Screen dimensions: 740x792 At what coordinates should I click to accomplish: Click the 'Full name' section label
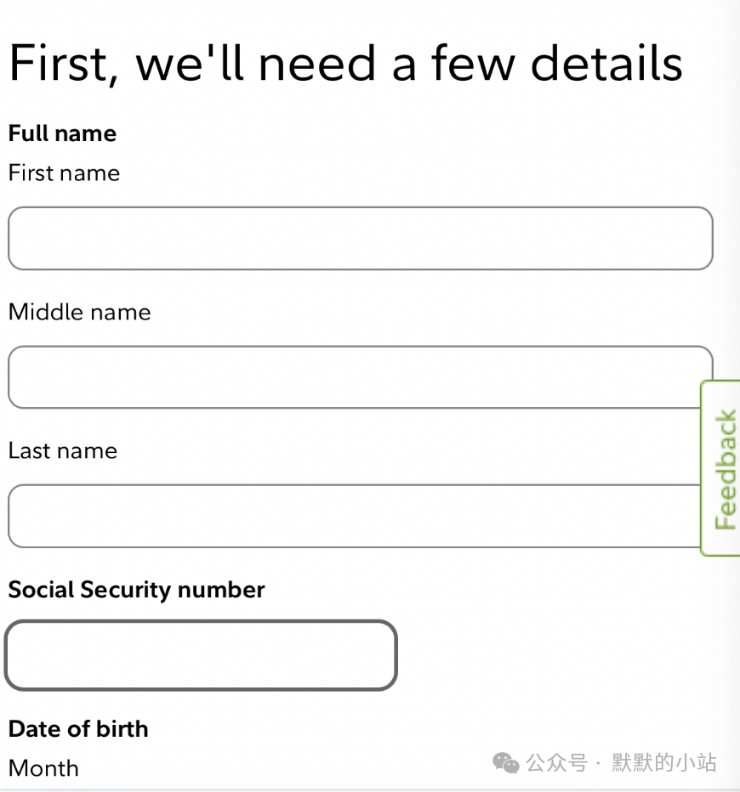click(x=62, y=133)
